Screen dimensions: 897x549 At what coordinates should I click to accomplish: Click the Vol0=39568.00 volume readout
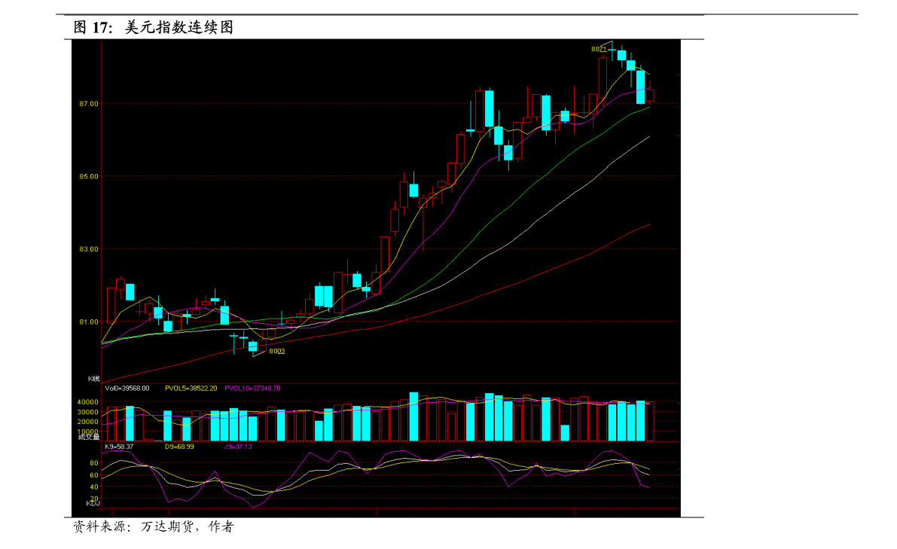click(127, 389)
